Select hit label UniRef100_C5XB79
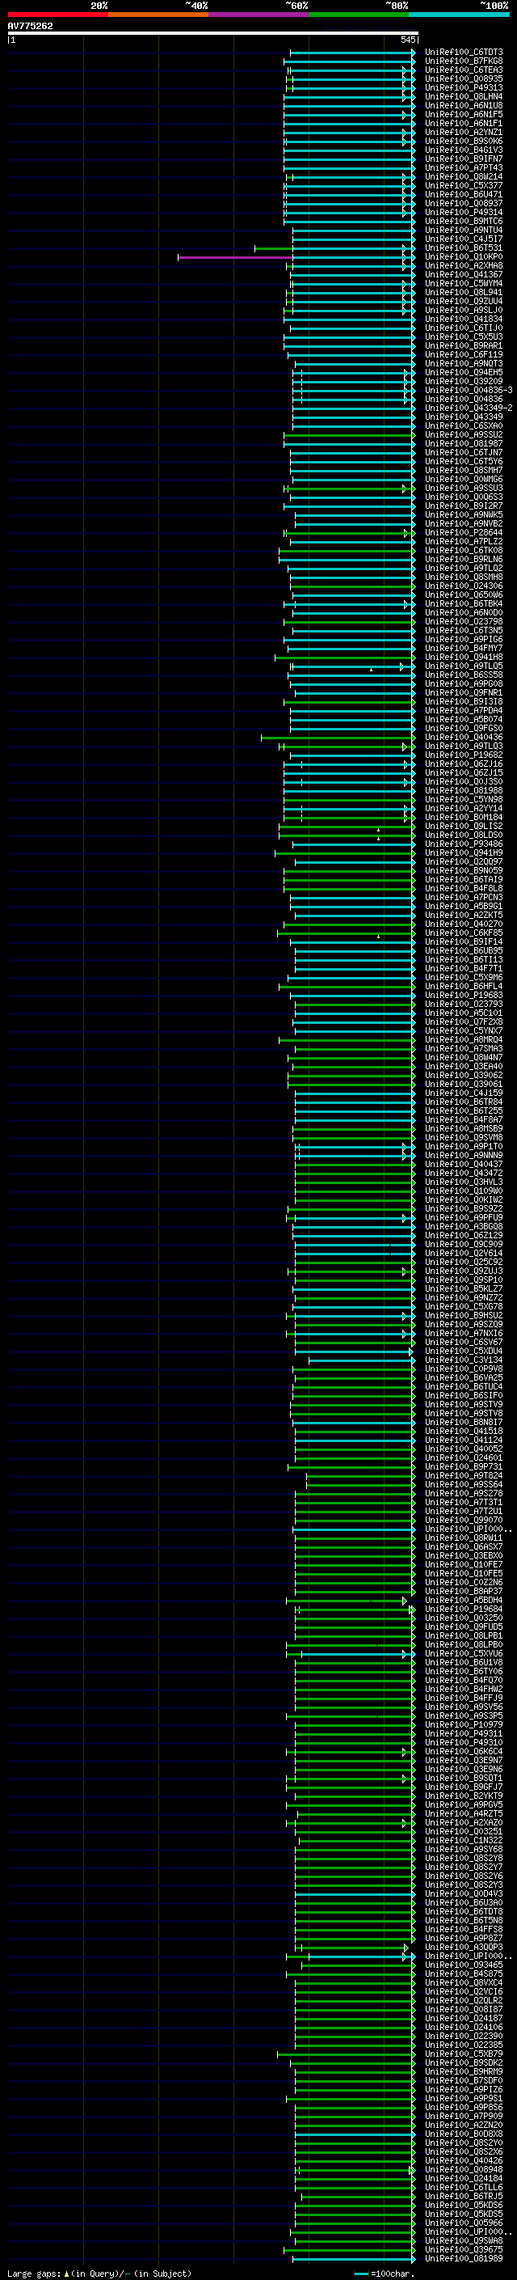 [464, 2054]
